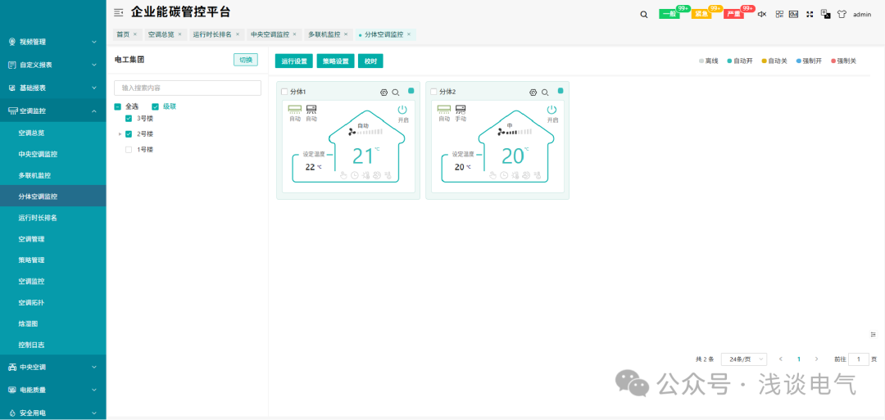Toggle the 级联 cascade checkbox
Screen dimensions: 885x420
155,106
